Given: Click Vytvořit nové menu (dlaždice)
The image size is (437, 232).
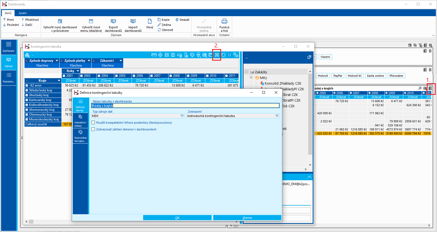Looking at the screenshot, I should pyautogui.click(x=91, y=26).
